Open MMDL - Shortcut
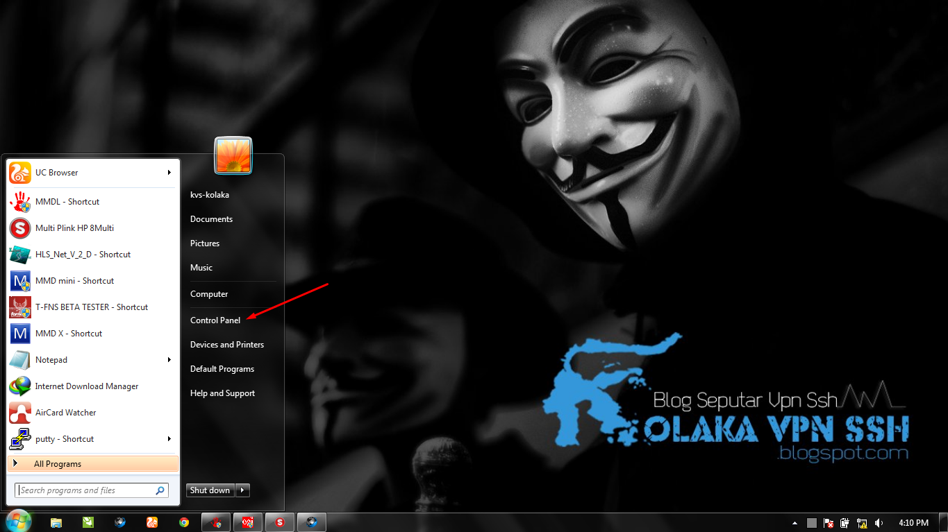Viewport: 948px width, 532px height. (67, 201)
